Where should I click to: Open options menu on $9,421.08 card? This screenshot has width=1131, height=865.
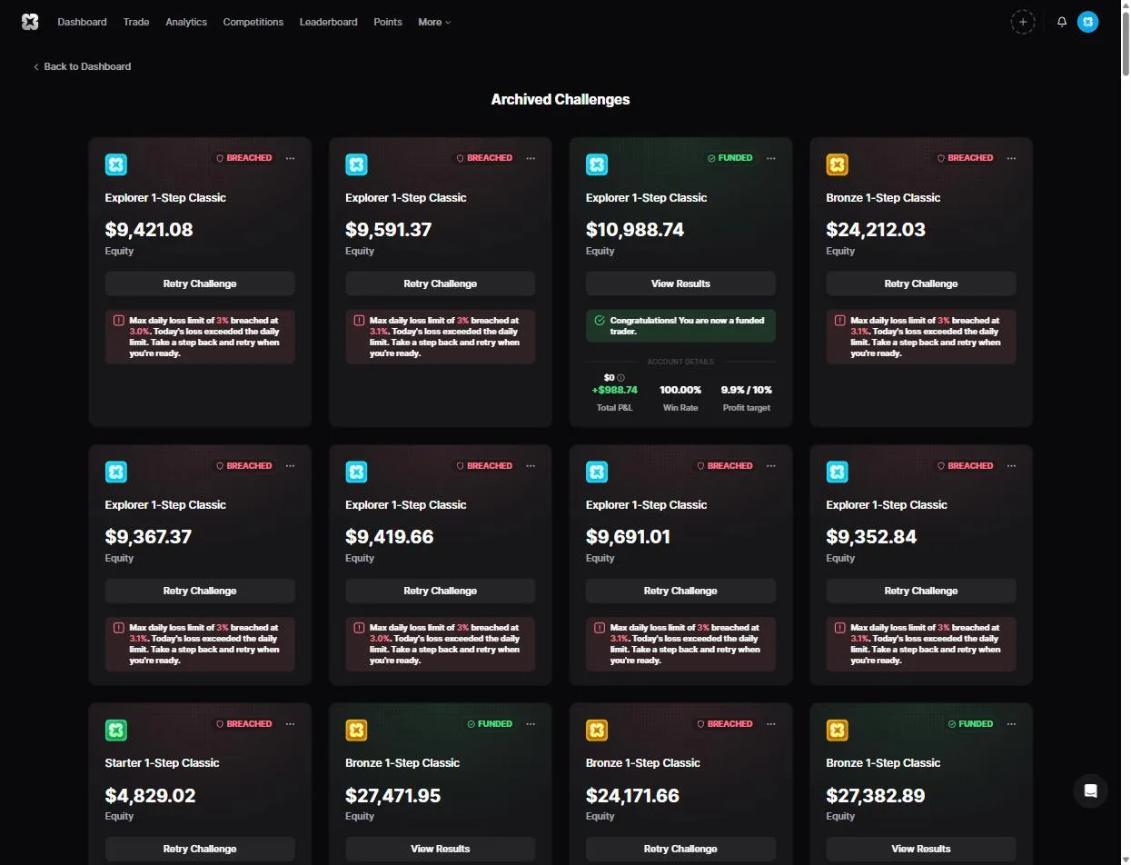click(291, 158)
